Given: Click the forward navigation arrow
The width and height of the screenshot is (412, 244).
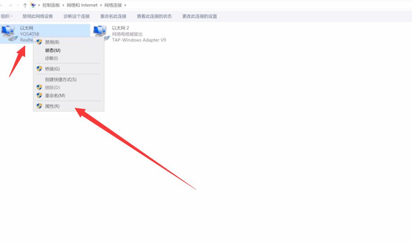Looking at the screenshot, I should click(x=10, y=5).
